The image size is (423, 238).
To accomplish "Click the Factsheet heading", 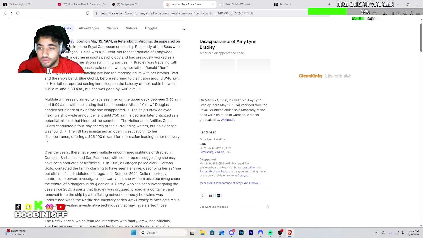I will click(208, 132).
